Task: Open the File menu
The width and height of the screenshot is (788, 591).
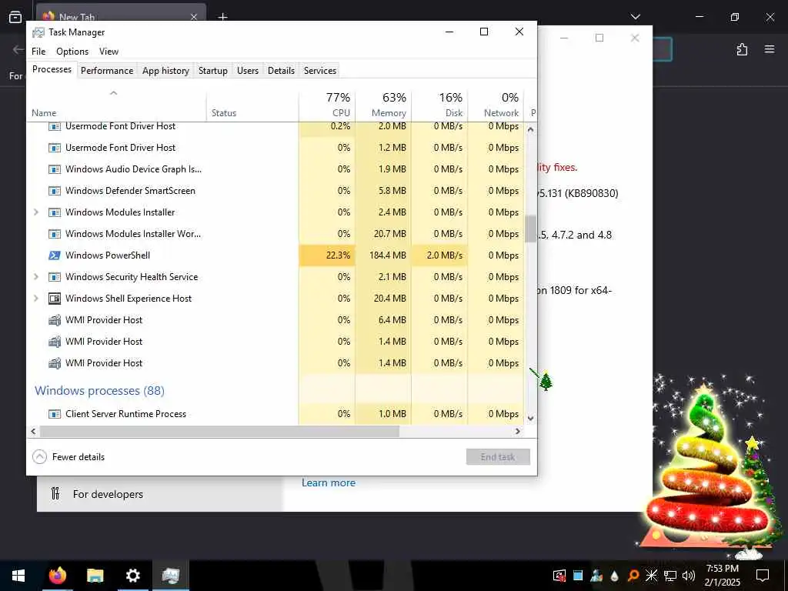Action: point(38,52)
